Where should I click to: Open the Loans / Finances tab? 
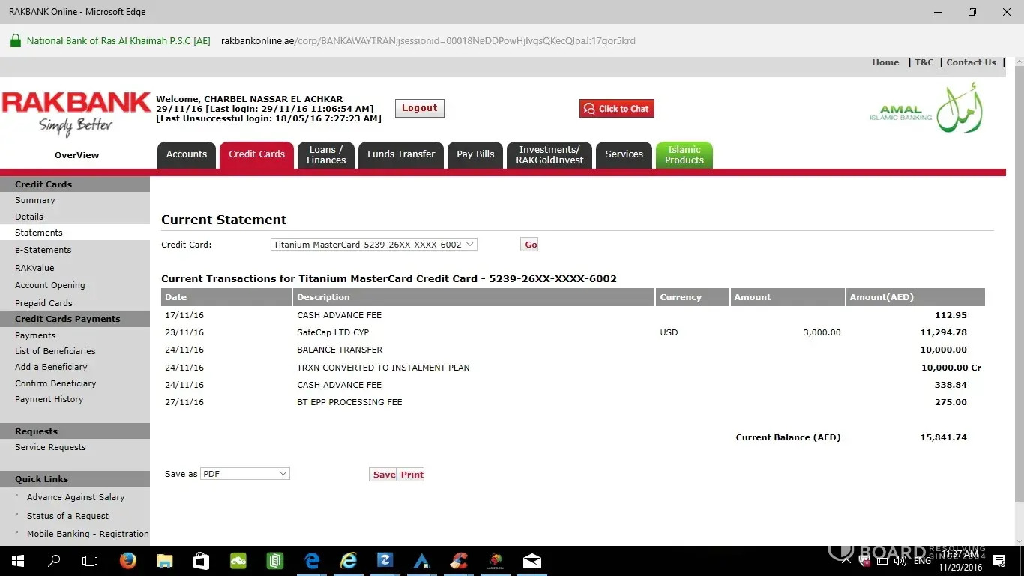326,154
